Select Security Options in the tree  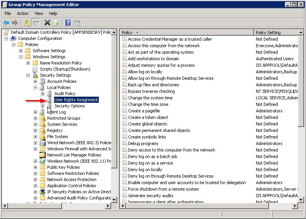69,106
